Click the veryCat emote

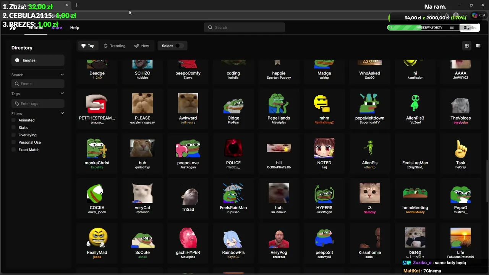coord(142,192)
